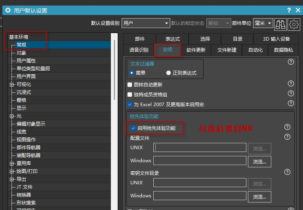Switch to the 表达式 tab
The width and height of the screenshot is (303, 210).
[x=172, y=39]
